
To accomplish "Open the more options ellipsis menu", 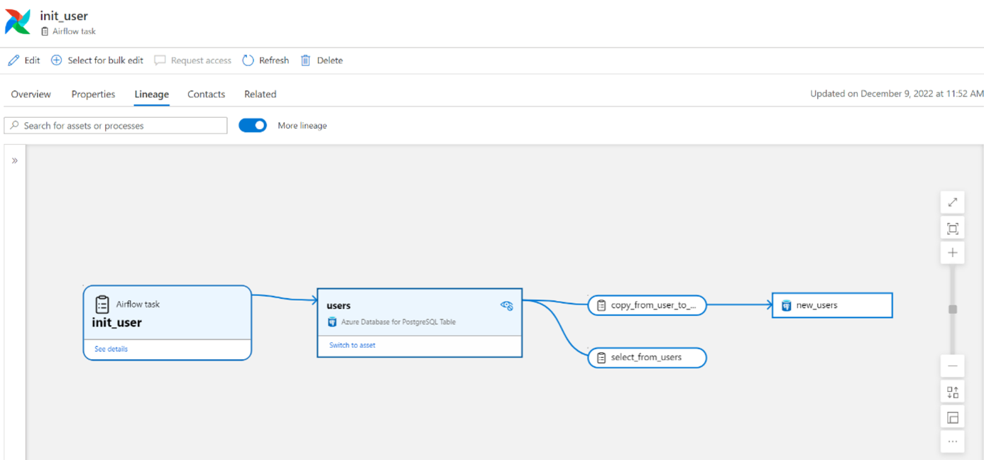I will click(x=952, y=442).
